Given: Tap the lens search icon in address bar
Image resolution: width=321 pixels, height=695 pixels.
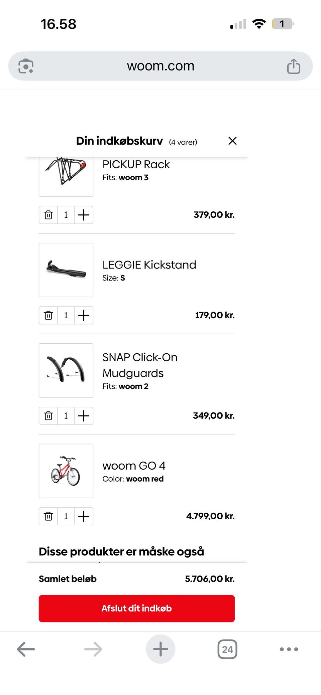Looking at the screenshot, I should [x=26, y=66].
